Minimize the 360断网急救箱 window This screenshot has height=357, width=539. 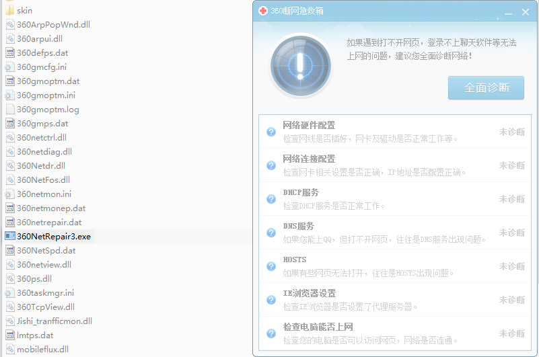pos(508,11)
